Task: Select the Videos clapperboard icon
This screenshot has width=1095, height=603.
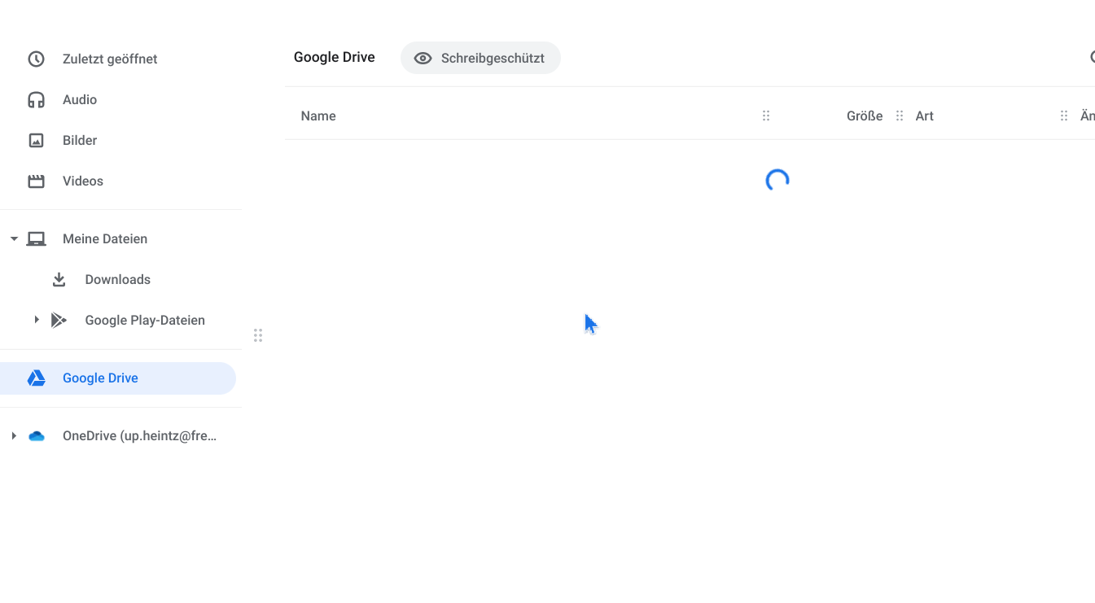Action: point(36,181)
